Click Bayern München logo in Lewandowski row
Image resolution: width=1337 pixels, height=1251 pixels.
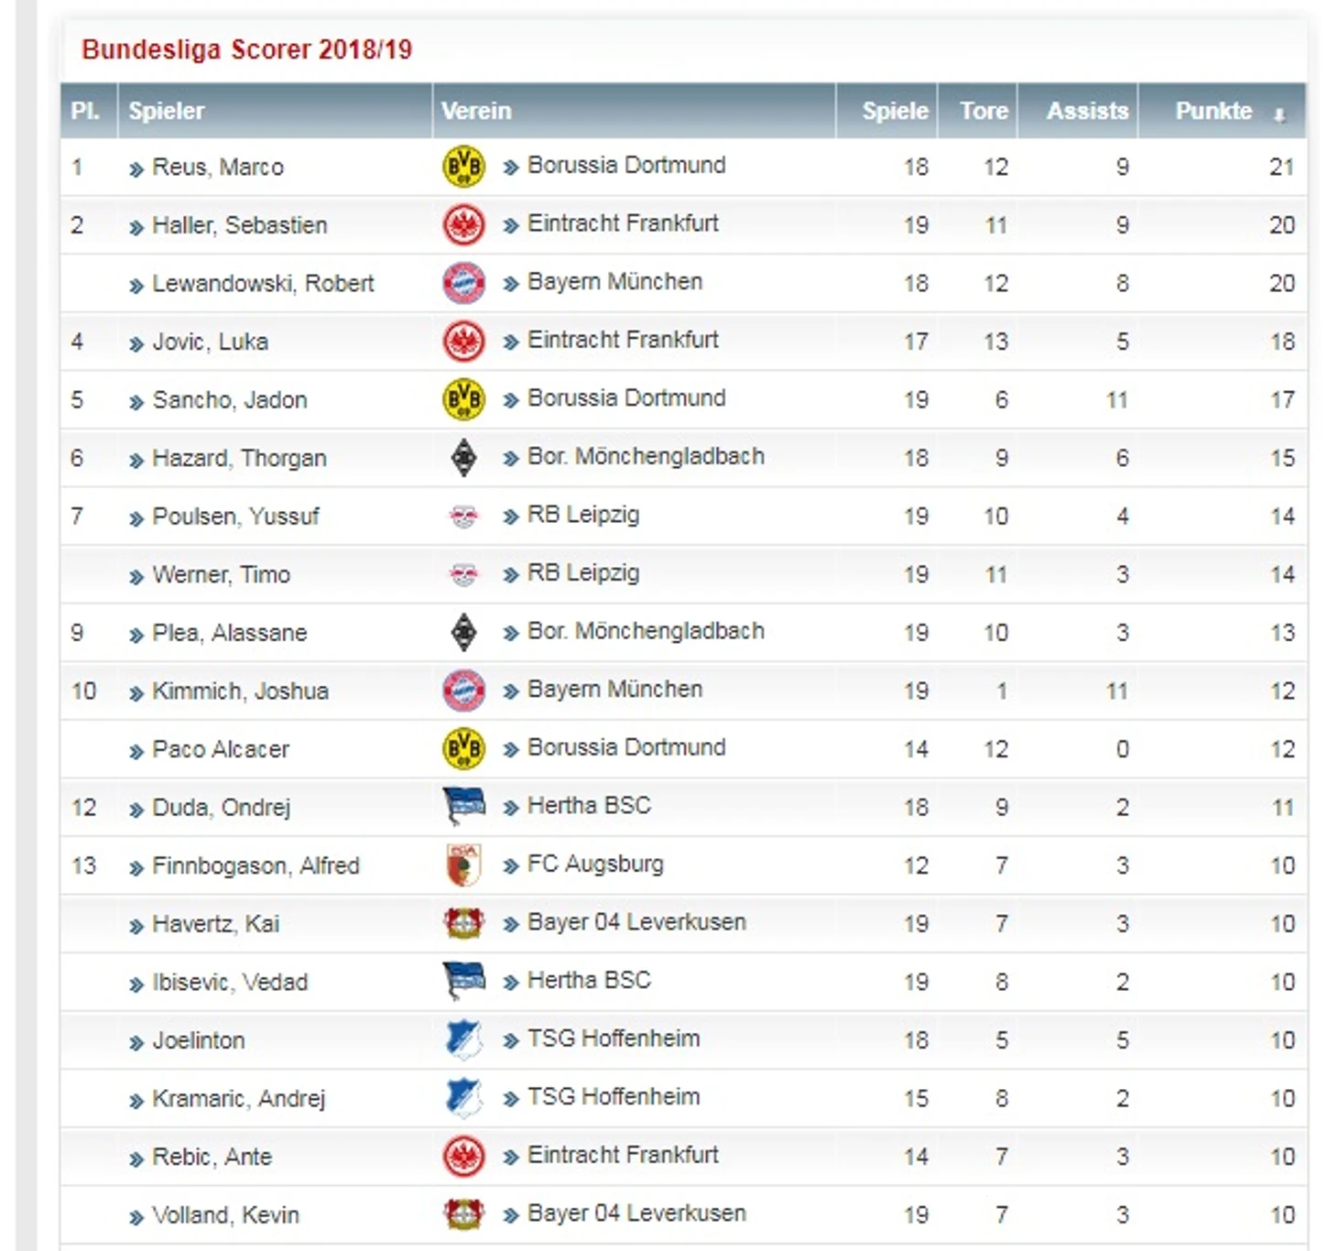click(x=463, y=283)
